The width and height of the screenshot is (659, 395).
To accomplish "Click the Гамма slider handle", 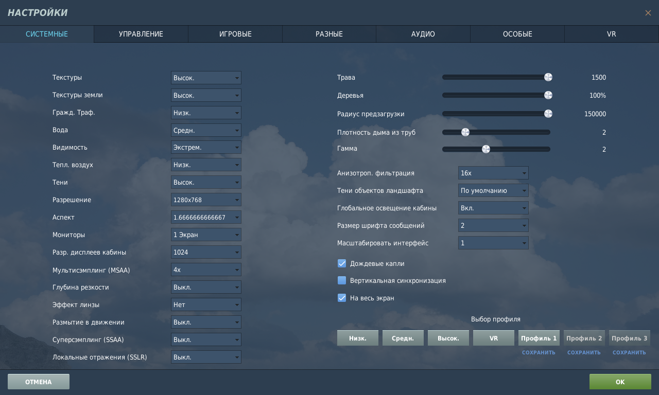I will (x=485, y=149).
